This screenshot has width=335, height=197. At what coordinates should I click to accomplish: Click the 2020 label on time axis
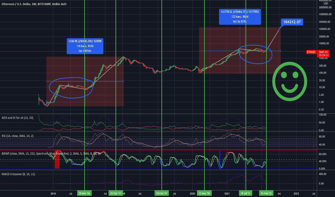[192, 193]
